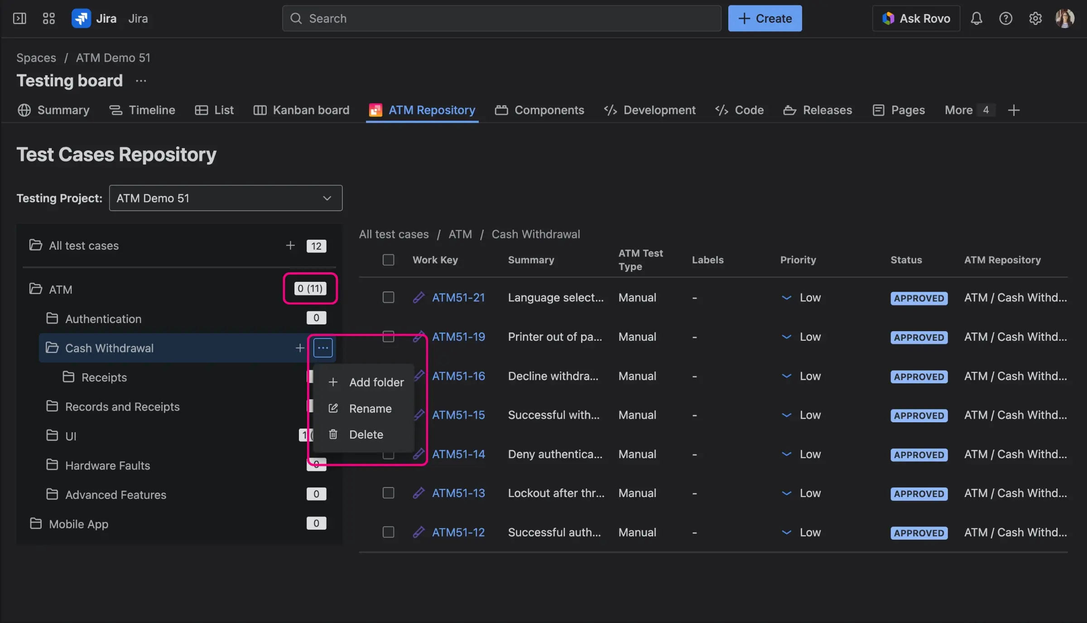Open help using the question mark icon
The width and height of the screenshot is (1087, 623).
[x=1005, y=19]
